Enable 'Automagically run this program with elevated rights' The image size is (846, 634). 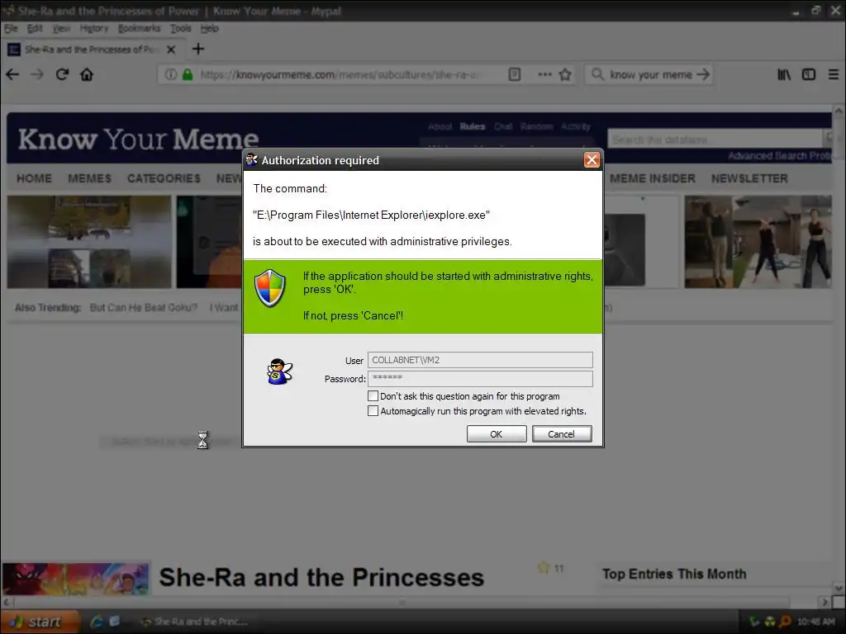click(x=373, y=411)
